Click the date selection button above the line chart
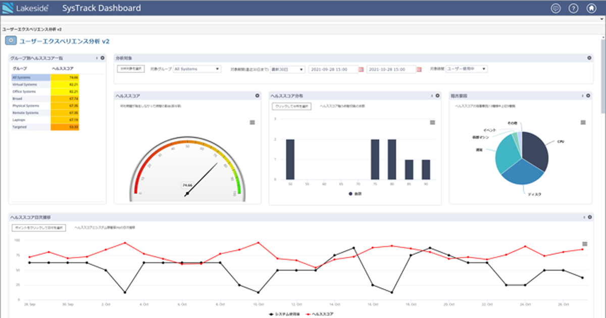Image resolution: width=606 pixels, height=318 pixels. click(x=39, y=228)
